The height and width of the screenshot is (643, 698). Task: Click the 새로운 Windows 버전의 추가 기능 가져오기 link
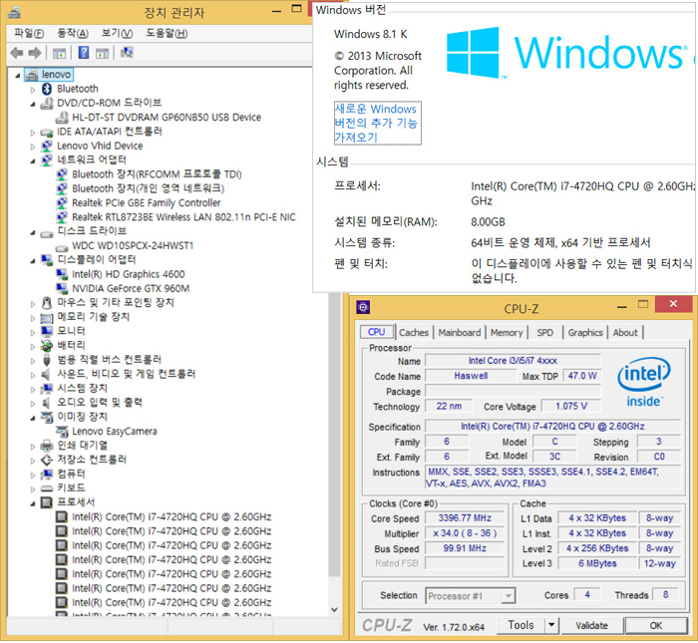click(x=377, y=124)
